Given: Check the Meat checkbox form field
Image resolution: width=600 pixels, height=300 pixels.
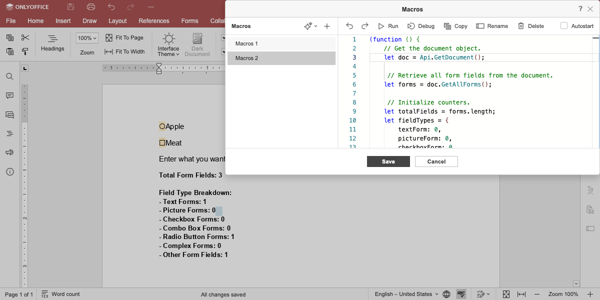Looking at the screenshot, I should coord(162,143).
